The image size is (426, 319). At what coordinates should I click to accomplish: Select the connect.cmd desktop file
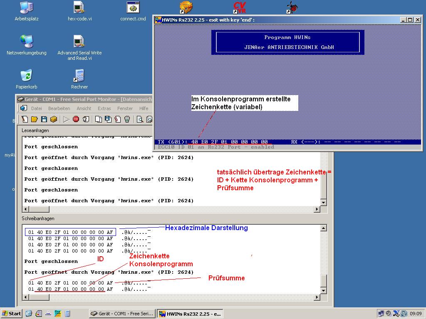133,11
